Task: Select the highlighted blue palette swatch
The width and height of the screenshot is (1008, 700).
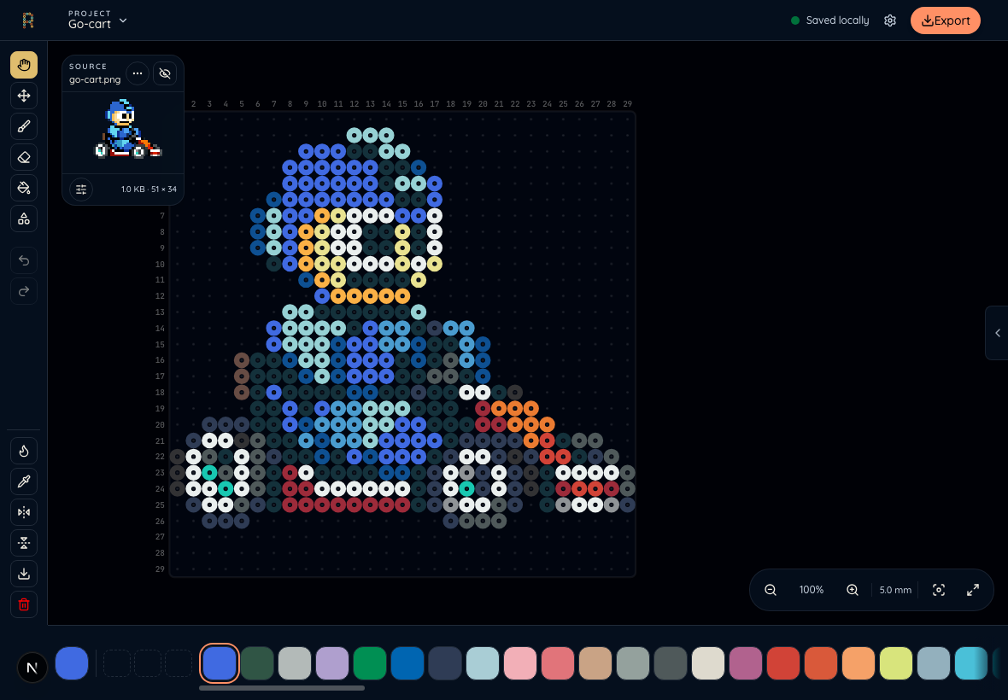Action: tap(220, 663)
